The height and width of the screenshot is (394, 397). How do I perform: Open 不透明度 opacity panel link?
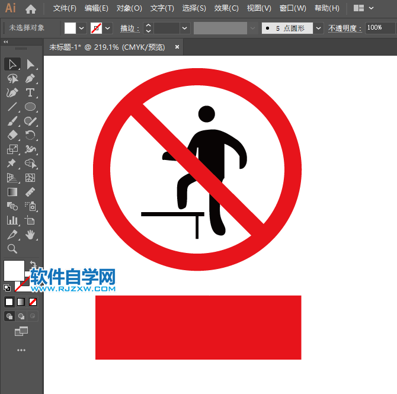345,28
